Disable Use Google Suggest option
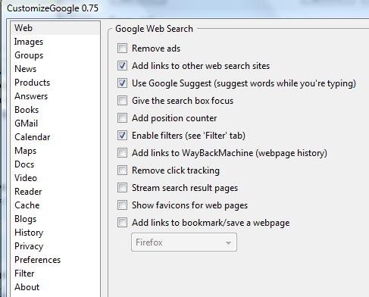Image resolution: width=369 pixels, height=297 pixels. click(x=122, y=83)
